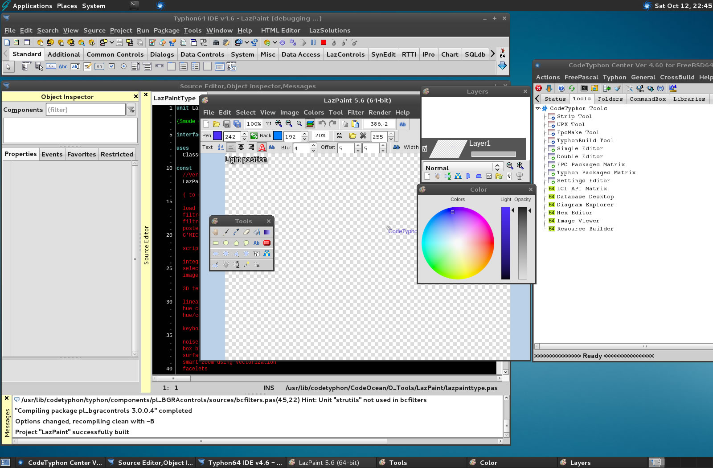The height and width of the screenshot is (468, 713).
Task: Open run mode dropdown arrow in IDE toolbar
Action: pyautogui.click(x=275, y=43)
